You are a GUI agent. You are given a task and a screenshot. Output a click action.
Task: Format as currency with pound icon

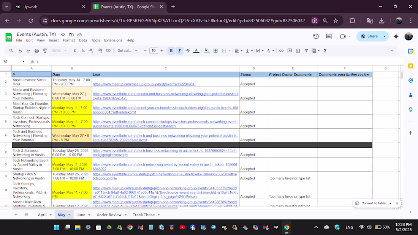point(75,50)
